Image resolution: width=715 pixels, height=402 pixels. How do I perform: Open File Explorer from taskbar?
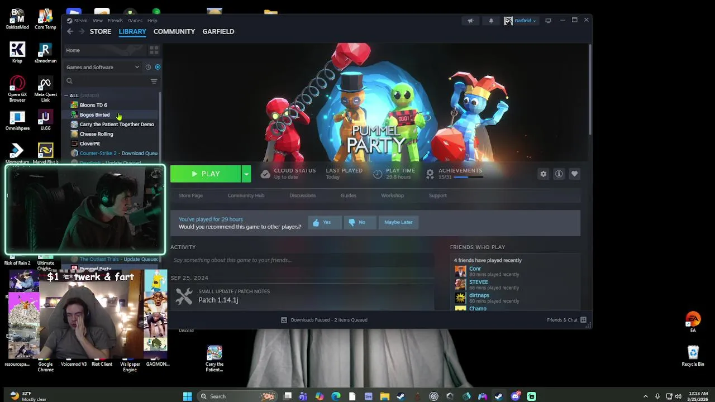[385, 396]
